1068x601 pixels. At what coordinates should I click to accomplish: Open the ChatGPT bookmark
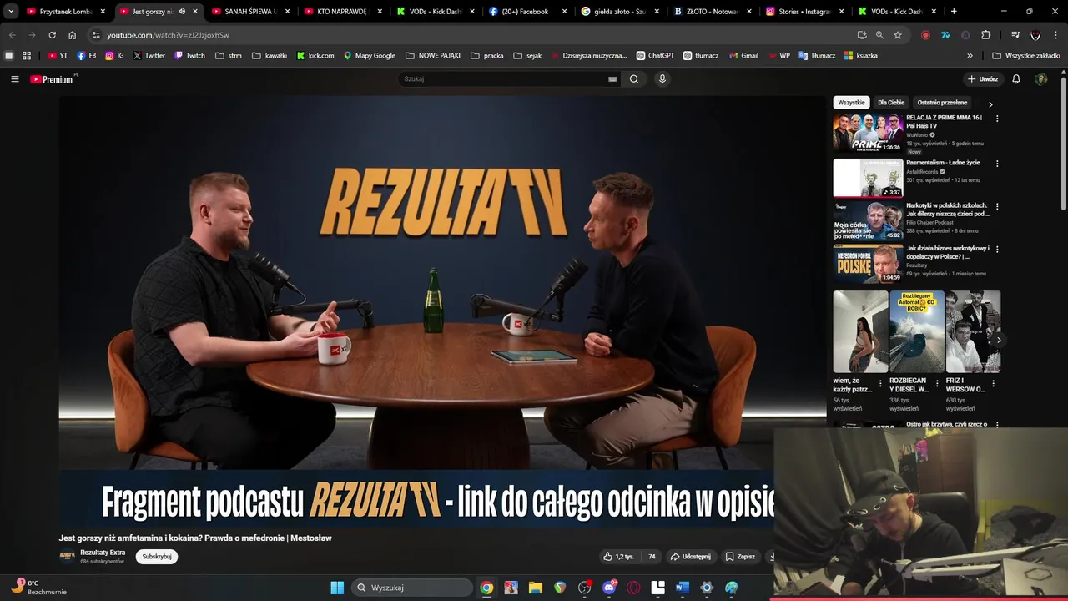(655, 56)
